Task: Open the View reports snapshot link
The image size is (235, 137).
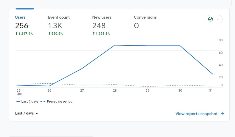Action: click(x=196, y=114)
